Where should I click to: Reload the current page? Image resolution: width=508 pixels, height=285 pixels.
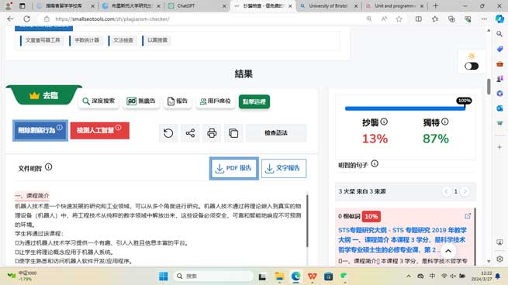[27, 19]
